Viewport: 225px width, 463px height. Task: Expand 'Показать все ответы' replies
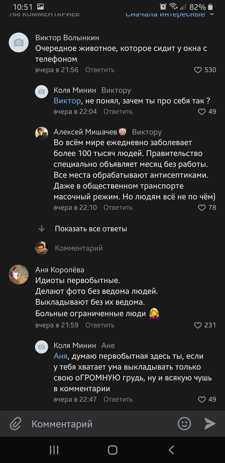(x=91, y=229)
